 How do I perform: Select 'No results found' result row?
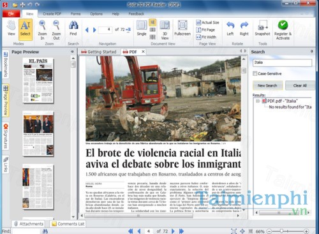coord(290,107)
